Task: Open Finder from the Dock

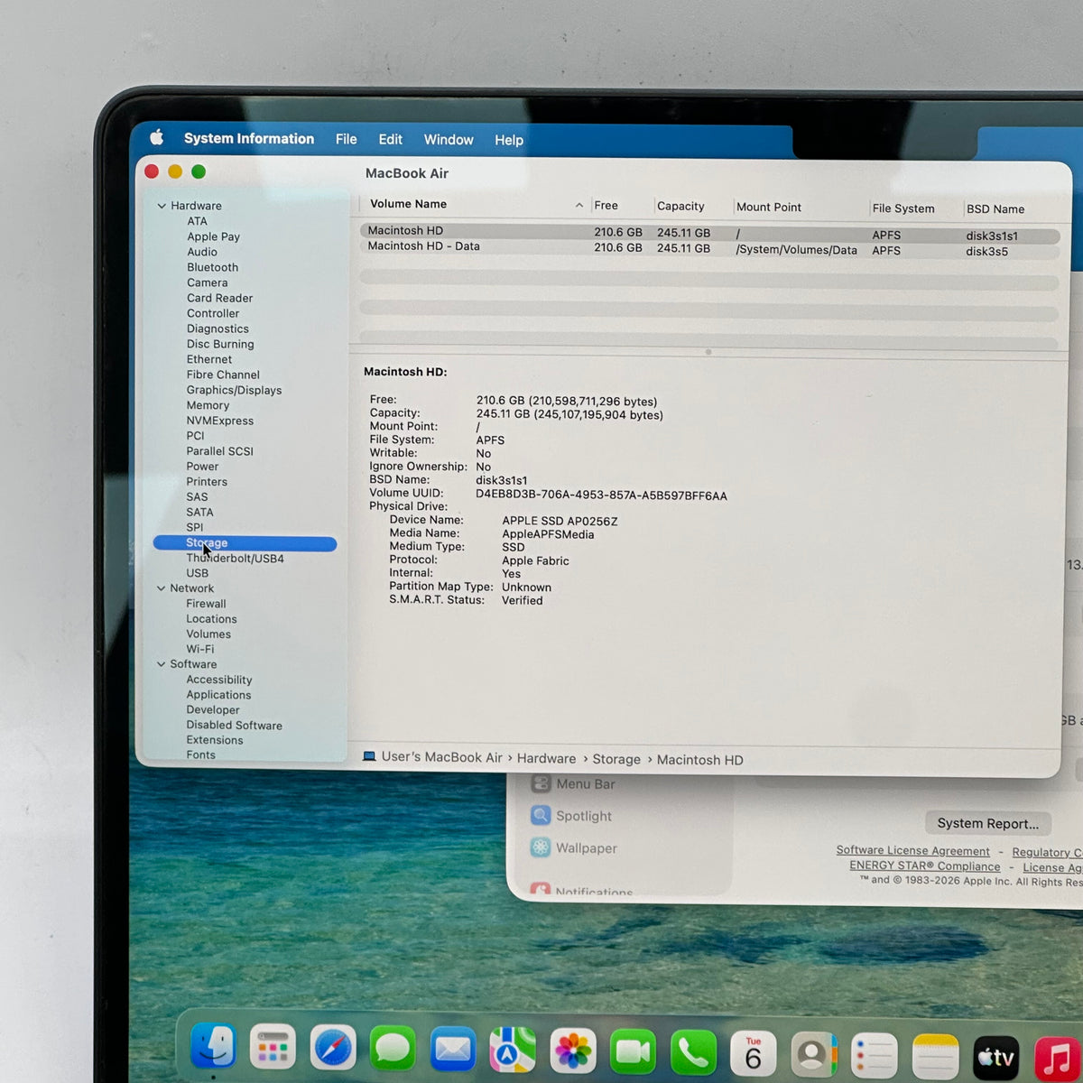Action: pos(214,1048)
